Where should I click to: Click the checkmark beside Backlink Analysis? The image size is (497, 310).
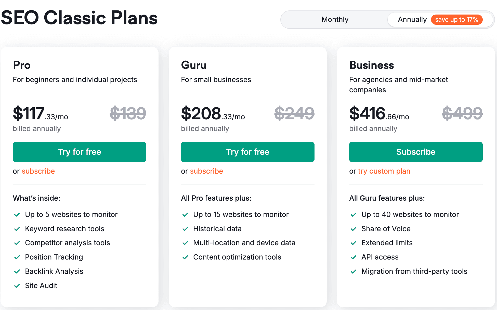coord(17,271)
